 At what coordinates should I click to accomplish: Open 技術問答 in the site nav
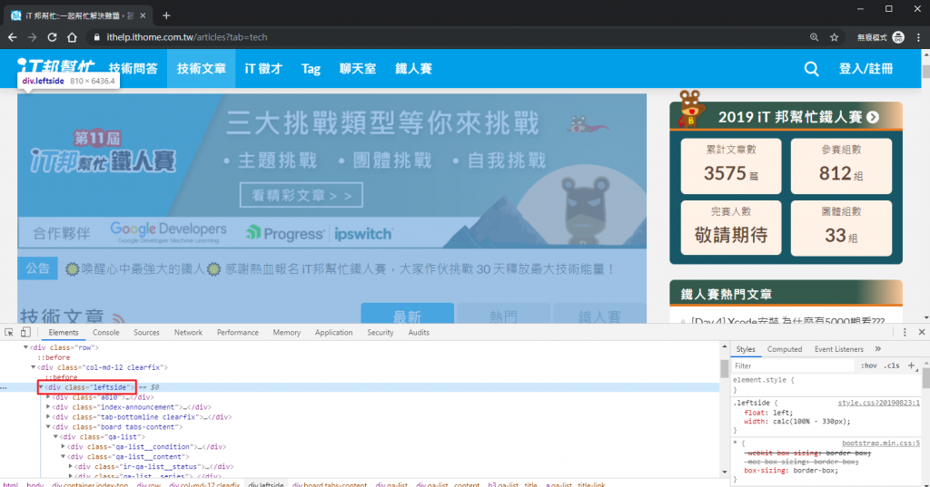pos(133,69)
